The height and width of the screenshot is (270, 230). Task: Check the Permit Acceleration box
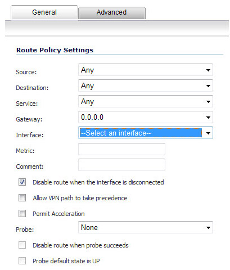pyautogui.click(x=22, y=214)
